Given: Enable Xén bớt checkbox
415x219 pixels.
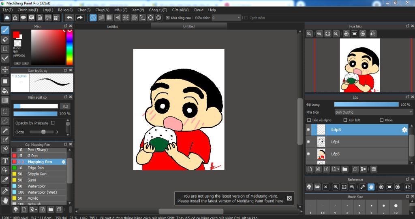Looking at the screenshot, I should [x=345, y=120].
